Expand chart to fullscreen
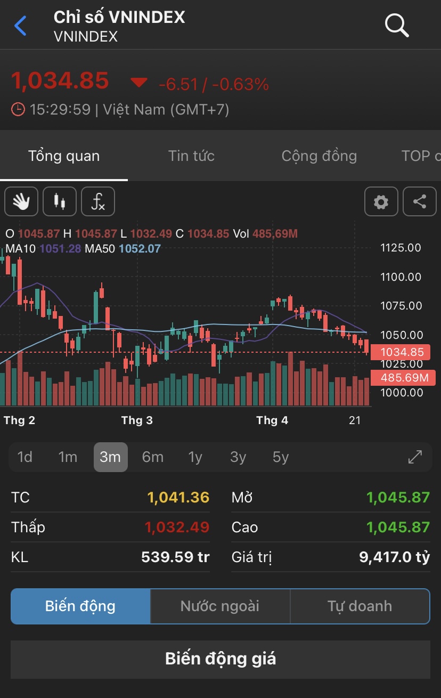Viewport: 441px width, 698px height. (x=415, y=457)
